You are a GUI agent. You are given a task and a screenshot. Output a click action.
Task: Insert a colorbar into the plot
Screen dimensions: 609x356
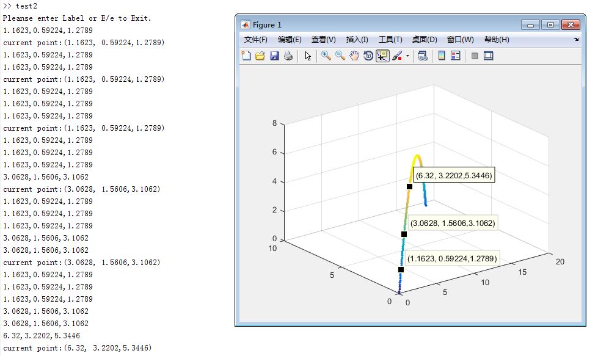[440, 55]
